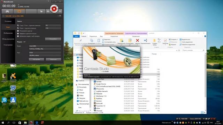This screenshot has height=125, width=223.
Task: Select OneDrive in the navigation pane
Action: (x=80, y=81)
